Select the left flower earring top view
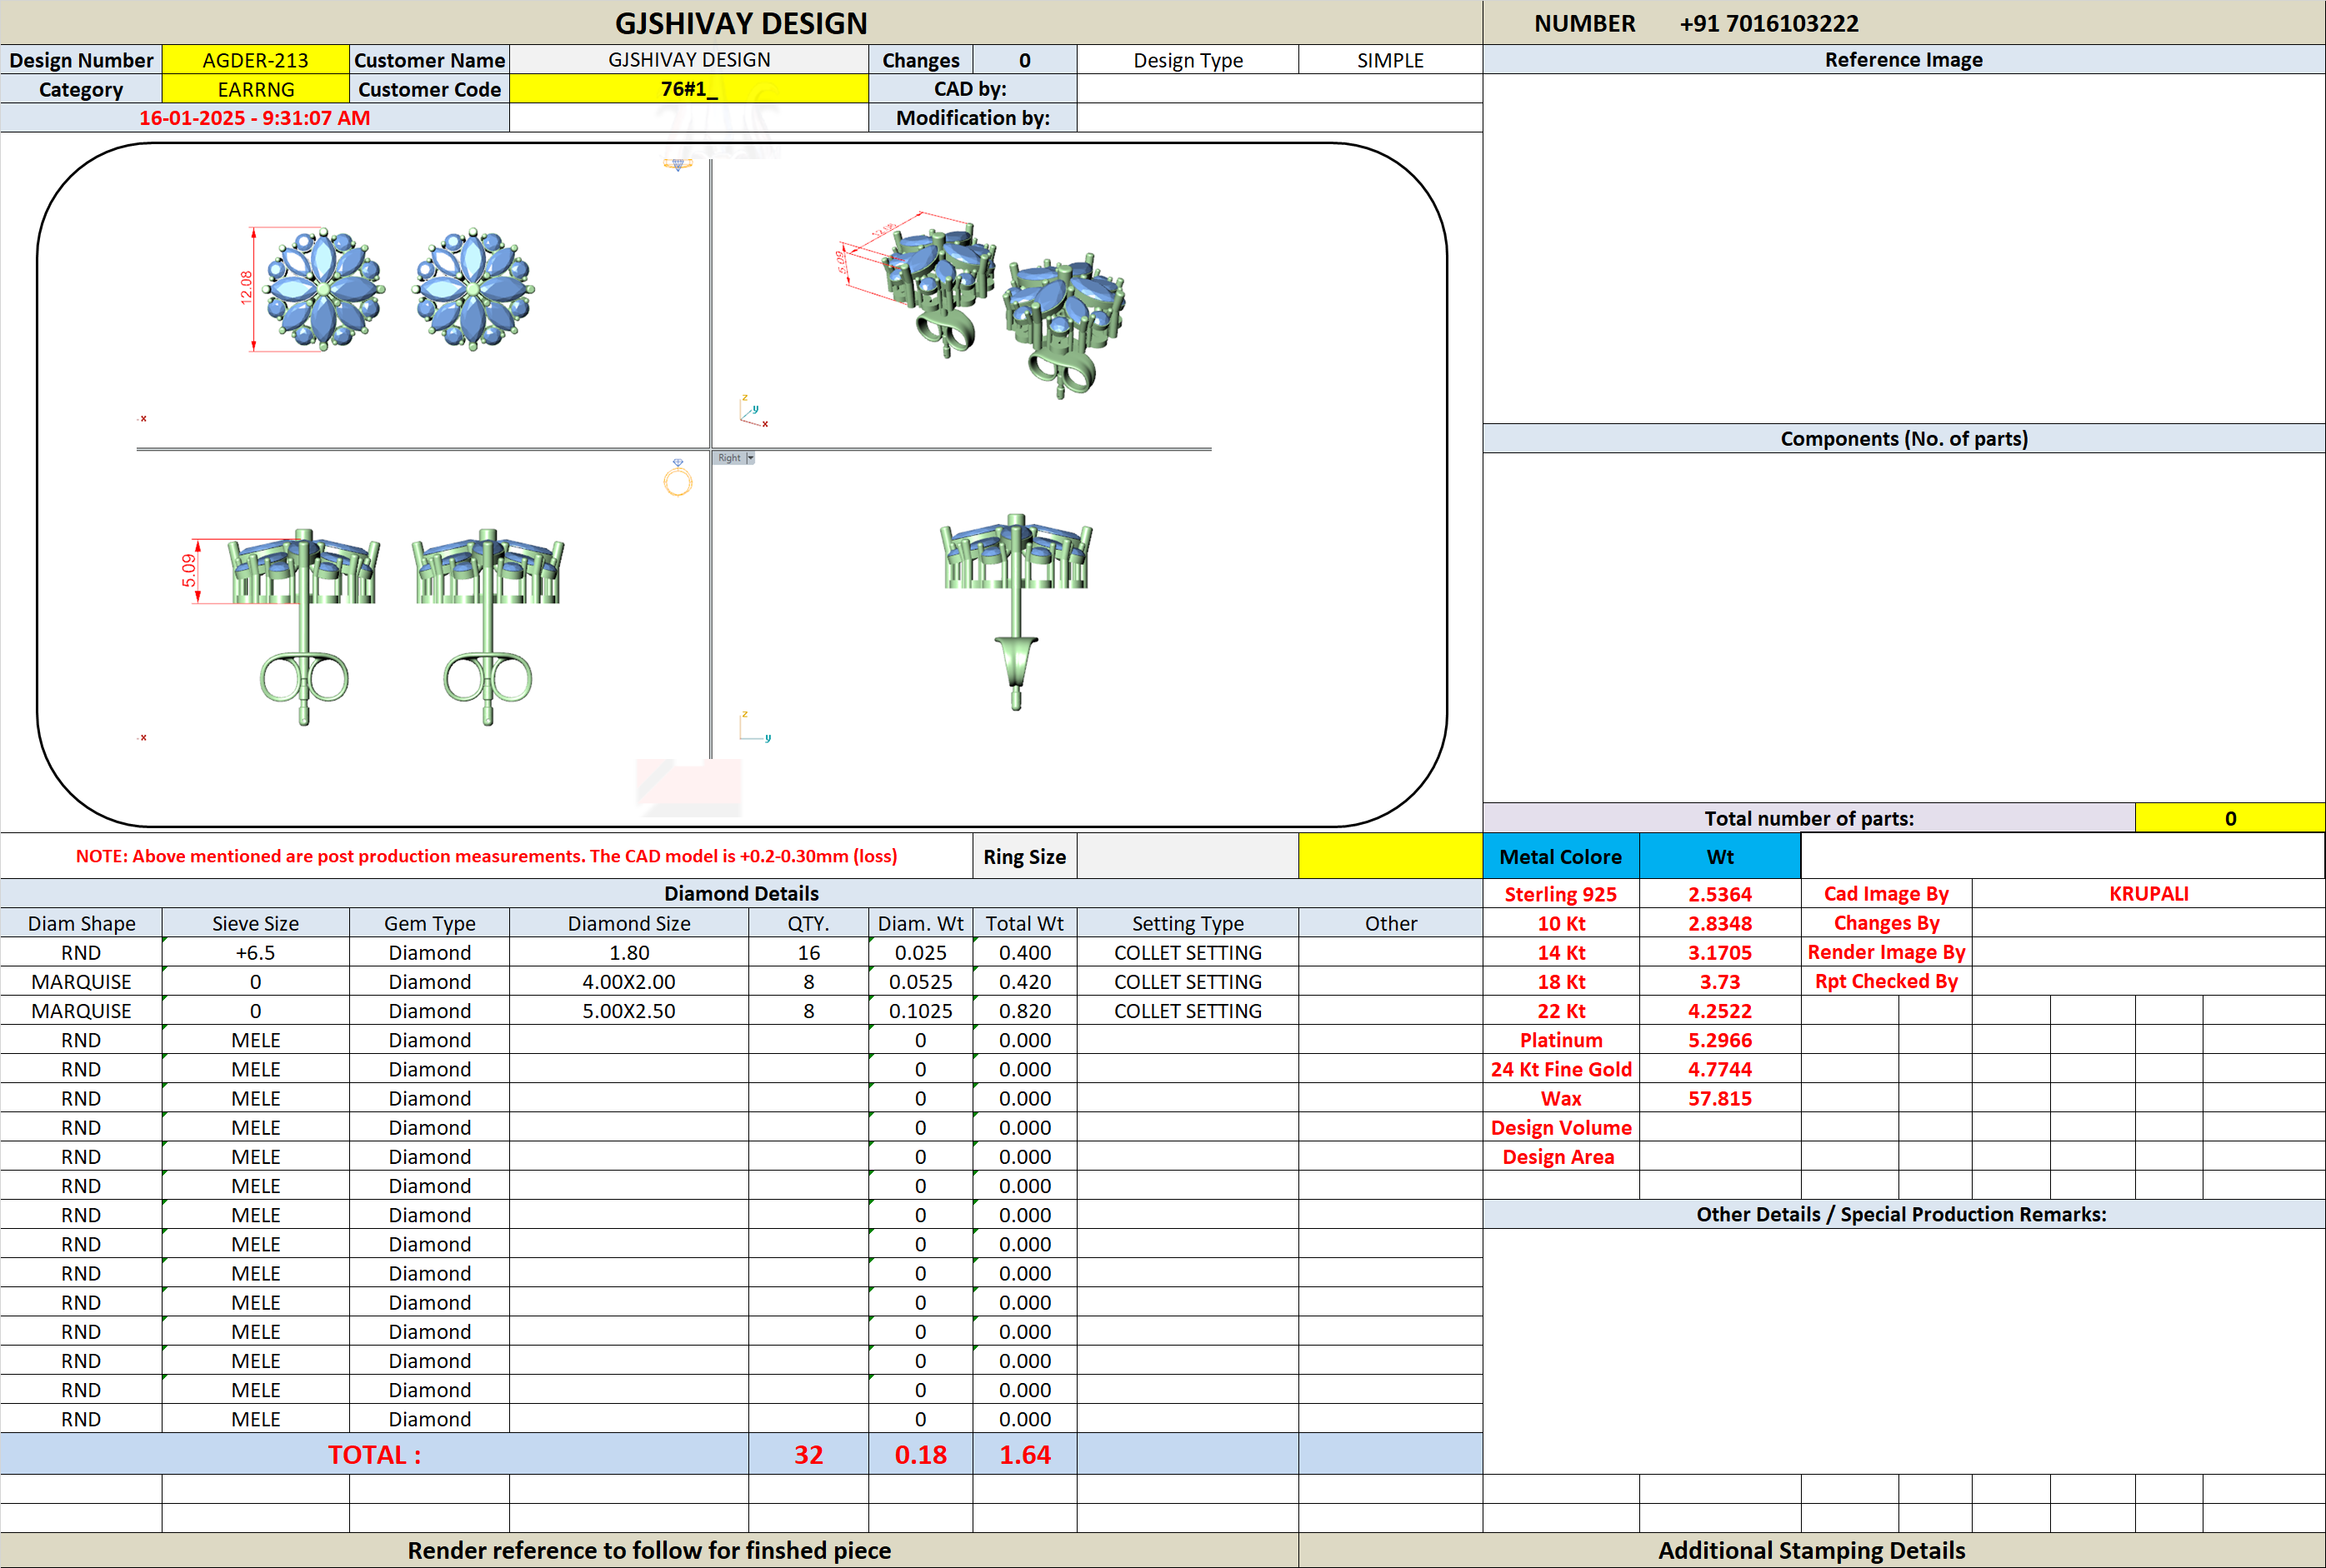 tap(323, 289)
